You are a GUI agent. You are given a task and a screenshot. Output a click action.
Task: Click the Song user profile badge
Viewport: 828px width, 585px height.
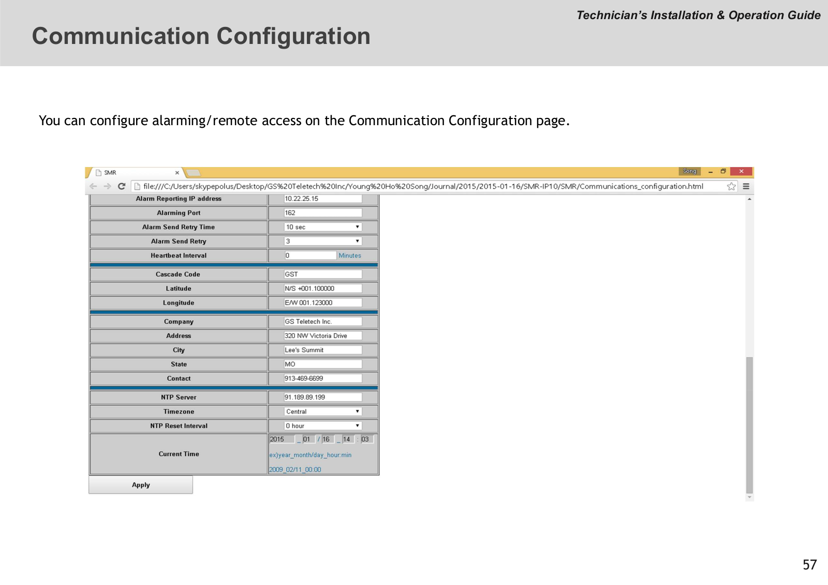point(689,171)
